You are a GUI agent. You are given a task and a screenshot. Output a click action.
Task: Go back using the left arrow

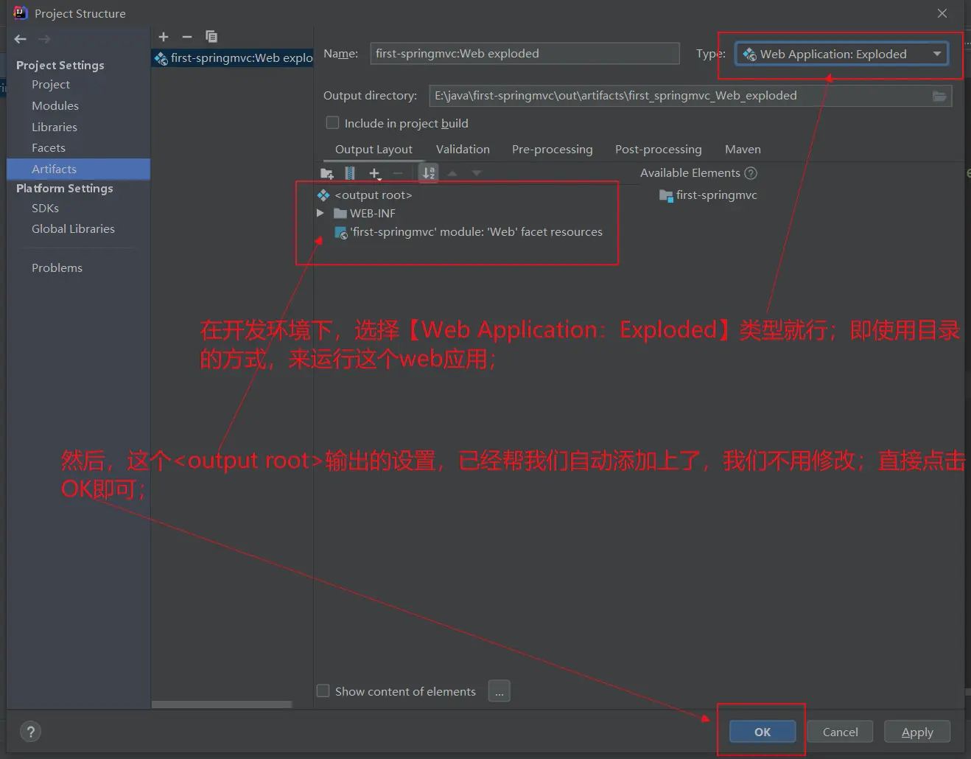tap(21, 39)
